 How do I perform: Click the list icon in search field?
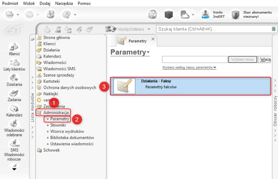[x=274, y=29]
